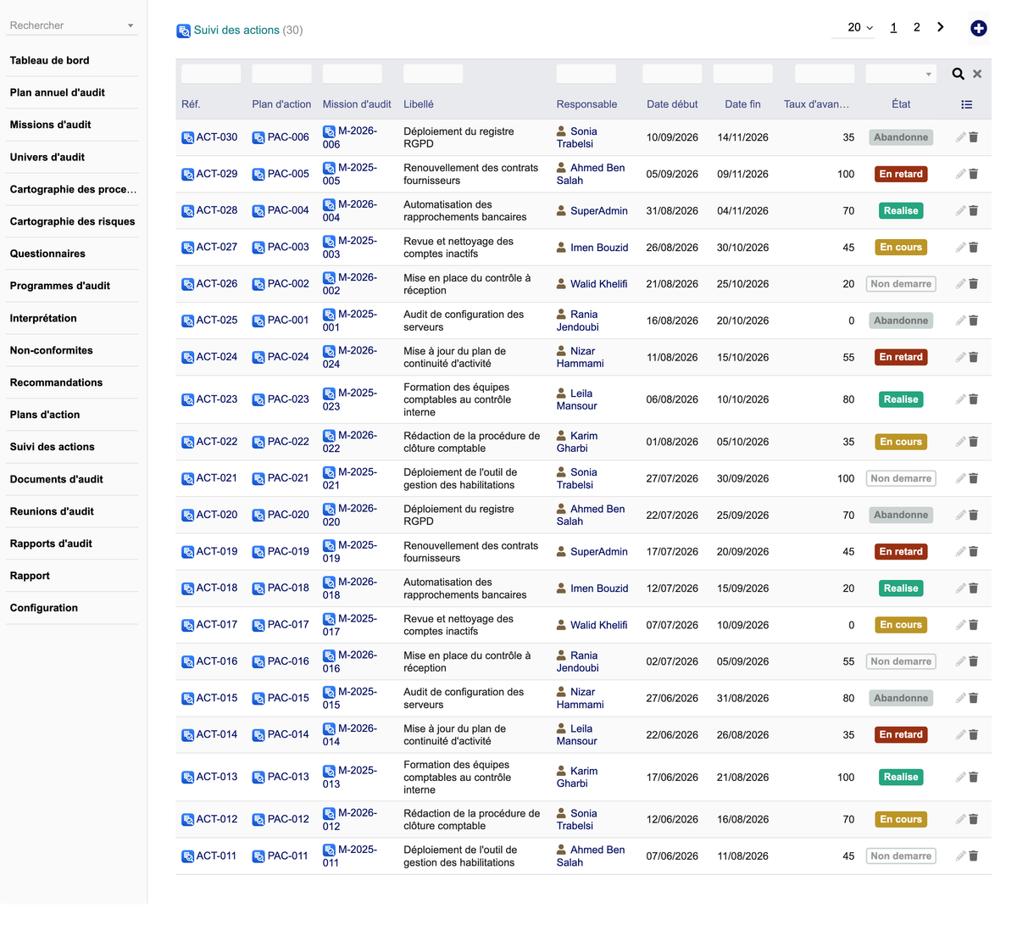Click the Plan d'action filter input
Image resolution: width=1017 pixels, height=931 pixels.
coord(281,74)
